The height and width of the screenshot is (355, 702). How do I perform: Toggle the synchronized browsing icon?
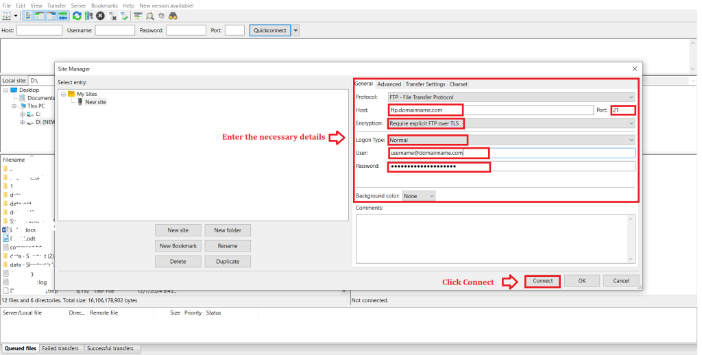tap(161, 16)
